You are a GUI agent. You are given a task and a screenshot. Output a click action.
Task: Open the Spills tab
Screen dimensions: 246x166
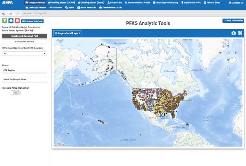point(70,7)
